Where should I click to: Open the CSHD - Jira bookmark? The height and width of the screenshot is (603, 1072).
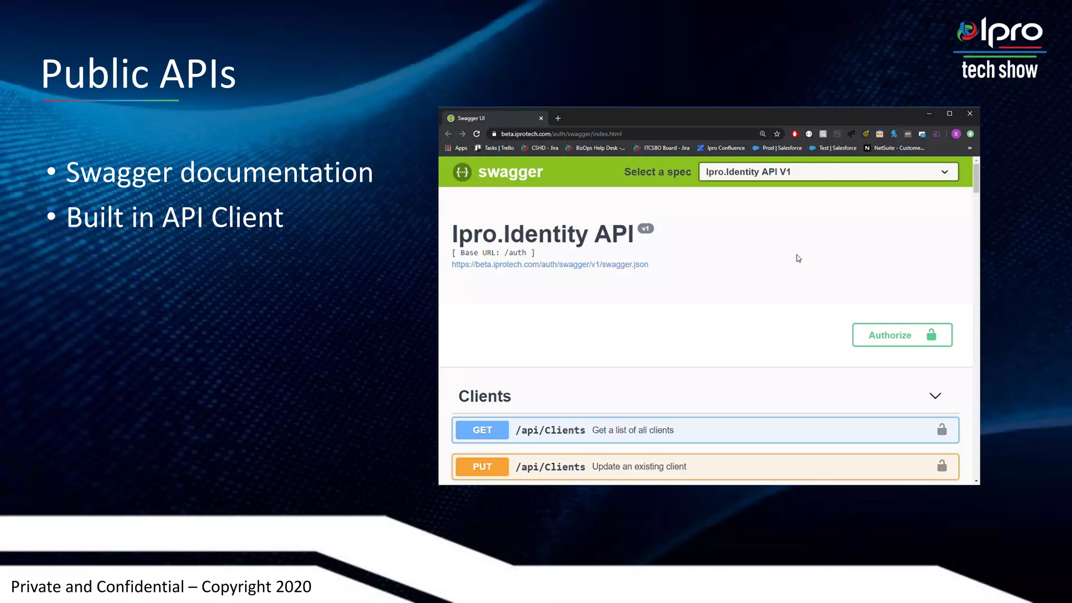click(x=540, y=148)
